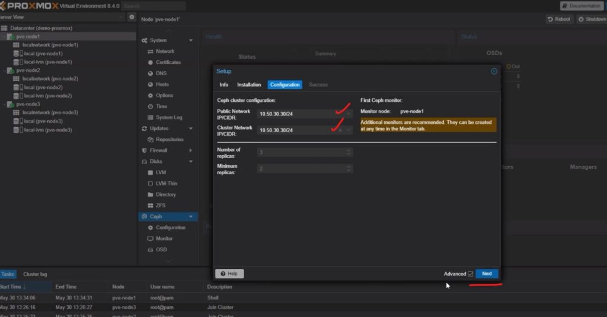Screen dimensions: 607x317
Task: Click the Options gear icon
Action: [x=150, y=95]
